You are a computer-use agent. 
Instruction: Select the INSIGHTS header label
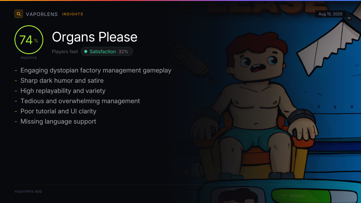(x=73, y=14)
